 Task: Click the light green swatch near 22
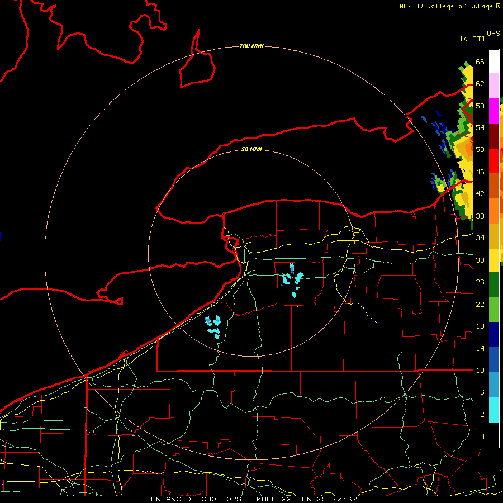click(x=493, y=310)
